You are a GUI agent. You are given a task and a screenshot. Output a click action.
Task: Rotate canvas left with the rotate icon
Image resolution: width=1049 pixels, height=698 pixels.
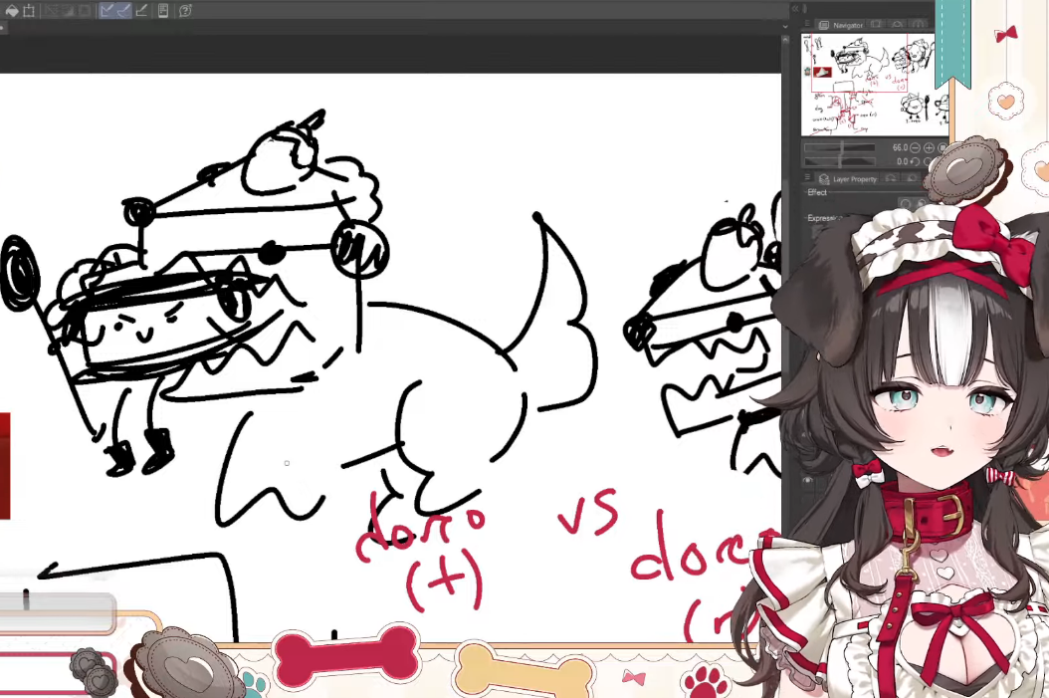tap(916, 161)
